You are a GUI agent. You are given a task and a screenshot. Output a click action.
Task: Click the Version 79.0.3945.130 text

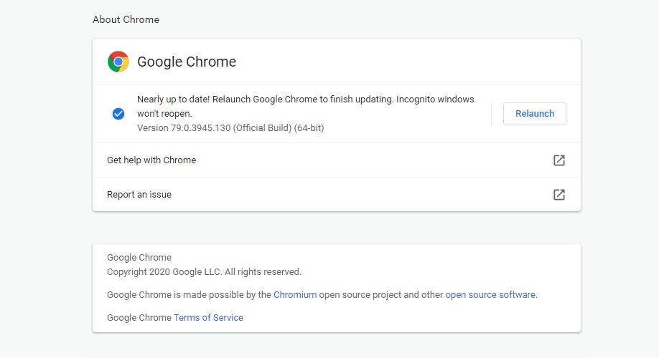click(184, 127)
